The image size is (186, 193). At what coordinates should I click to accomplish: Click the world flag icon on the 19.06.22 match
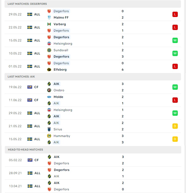click(x=30, y=87)
